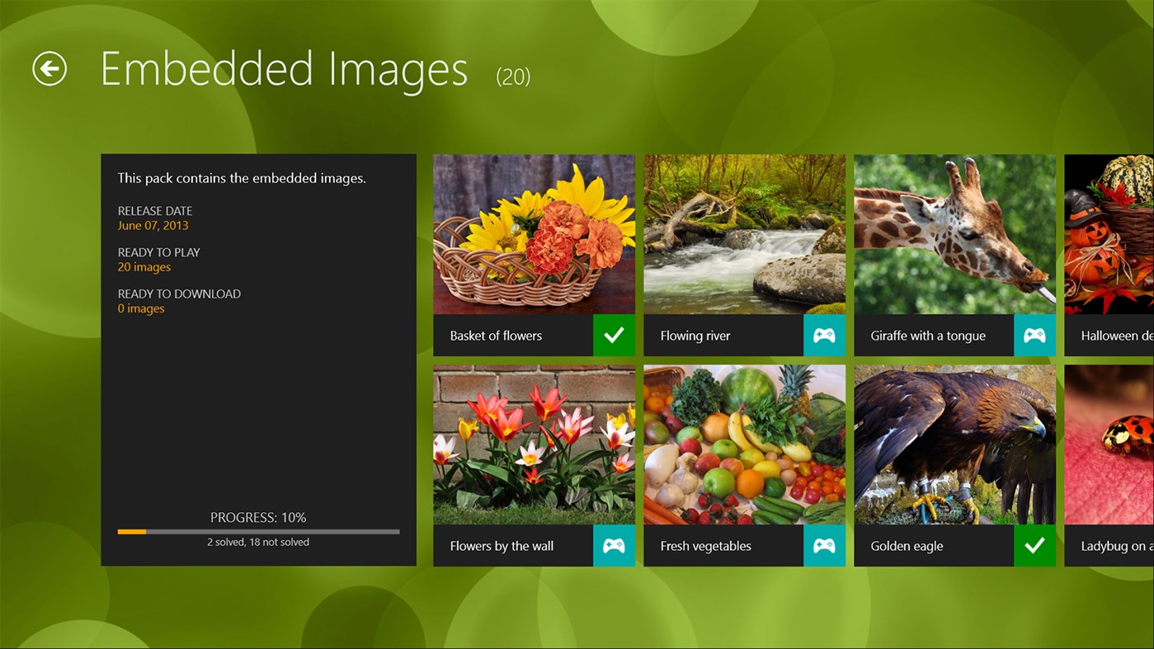Open the Giraffe with a tongue puzzle thumbnail
Image resolution: width=1154 pixels, height=649 pixels.
point(954,233)
